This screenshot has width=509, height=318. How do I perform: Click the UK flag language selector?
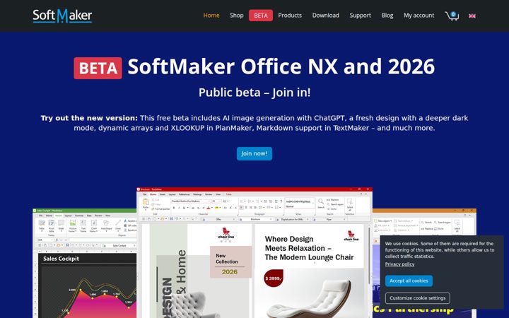coord(472,16)
